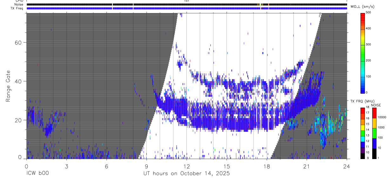Click the TX frequency color scale bar
This screenshot has width=390, height=180.
[x=363, y=133]
